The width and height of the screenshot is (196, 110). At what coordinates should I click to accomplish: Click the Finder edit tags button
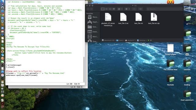pos(141,9)
